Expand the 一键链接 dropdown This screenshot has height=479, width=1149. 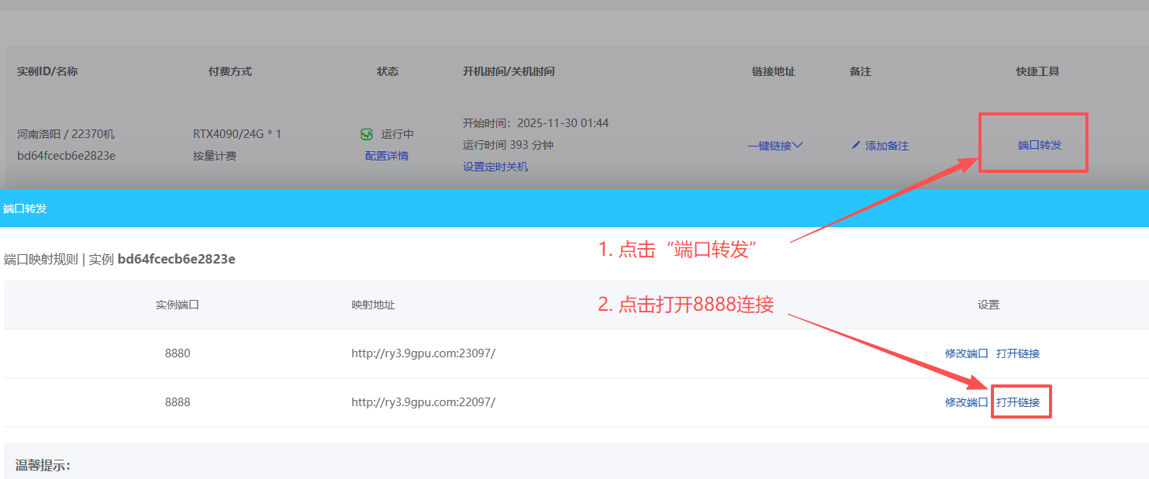775,145
